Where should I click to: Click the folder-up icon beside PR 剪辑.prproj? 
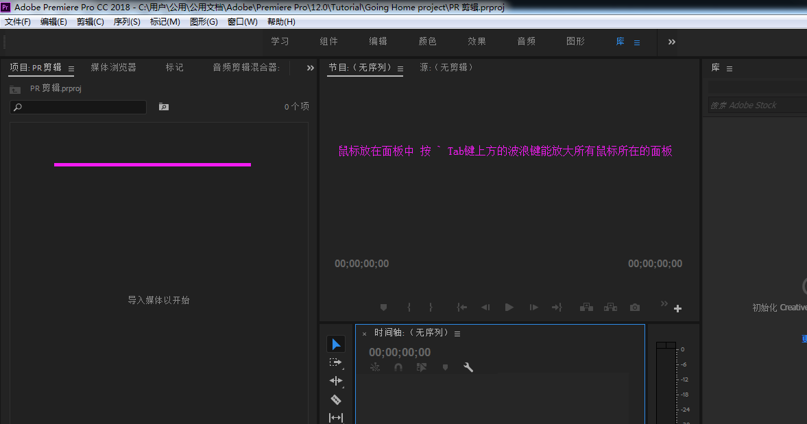tap(15, 90)
